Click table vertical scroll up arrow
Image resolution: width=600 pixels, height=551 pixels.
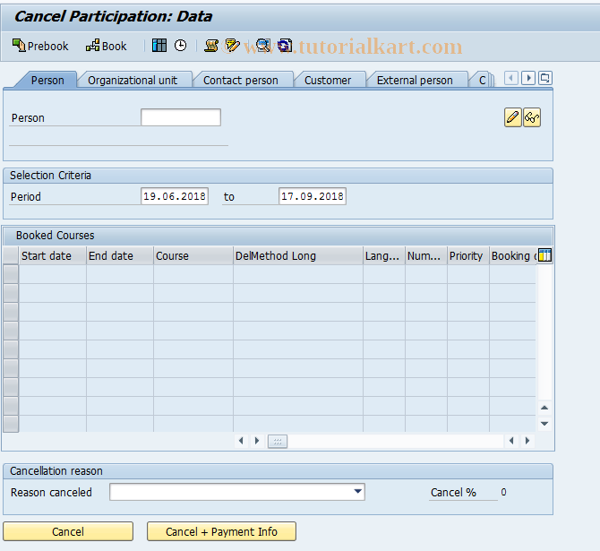tap(544, 408)
